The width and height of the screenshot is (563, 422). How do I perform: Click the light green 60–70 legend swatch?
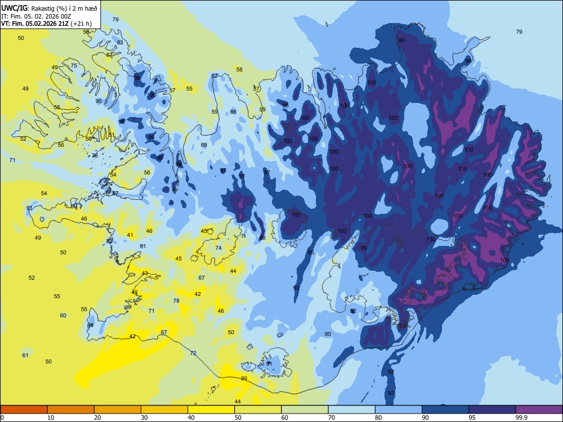tap(305, 410)
